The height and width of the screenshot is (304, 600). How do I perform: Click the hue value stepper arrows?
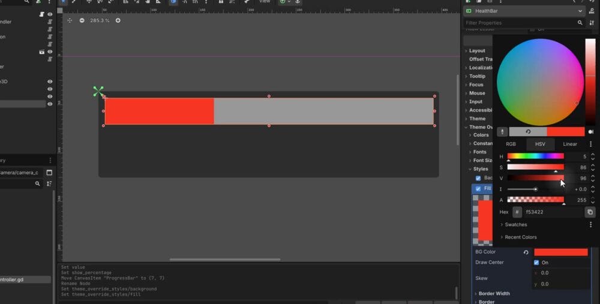click(x=593, y=156)
